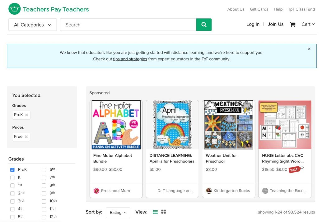Open the Sort by Rating dropdown

coord(118,212)
